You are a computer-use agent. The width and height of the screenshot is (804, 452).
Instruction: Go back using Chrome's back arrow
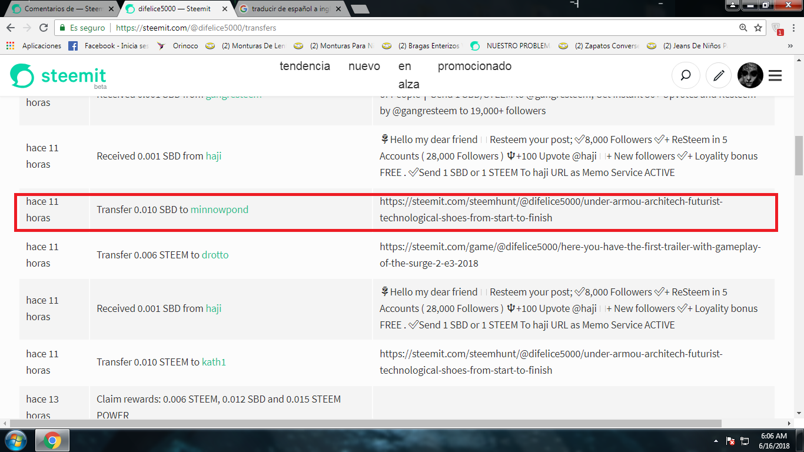[x=10, y=28]
